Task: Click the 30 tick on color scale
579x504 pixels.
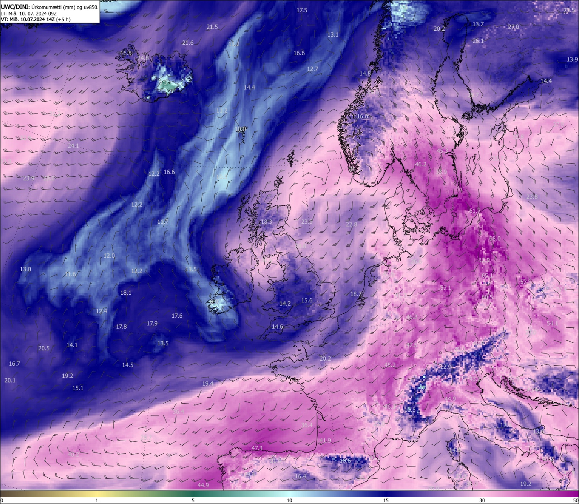Action: [x=482, y=500]
